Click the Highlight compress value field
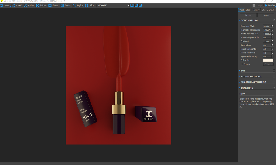 pyautogui.click(x=267, y=30)
